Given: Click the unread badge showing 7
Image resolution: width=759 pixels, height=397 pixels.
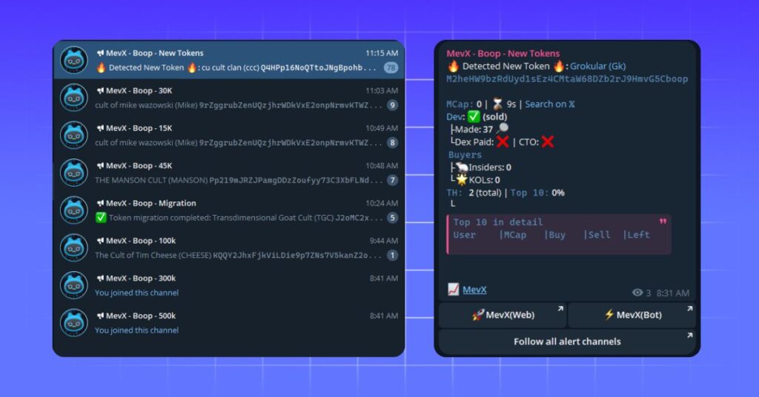Looking at the screenshot, I should [393, 180].
